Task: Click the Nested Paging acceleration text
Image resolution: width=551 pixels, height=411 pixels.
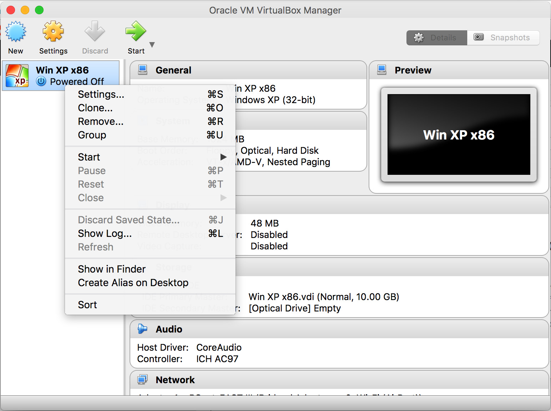Action: (x=299, y=162)
